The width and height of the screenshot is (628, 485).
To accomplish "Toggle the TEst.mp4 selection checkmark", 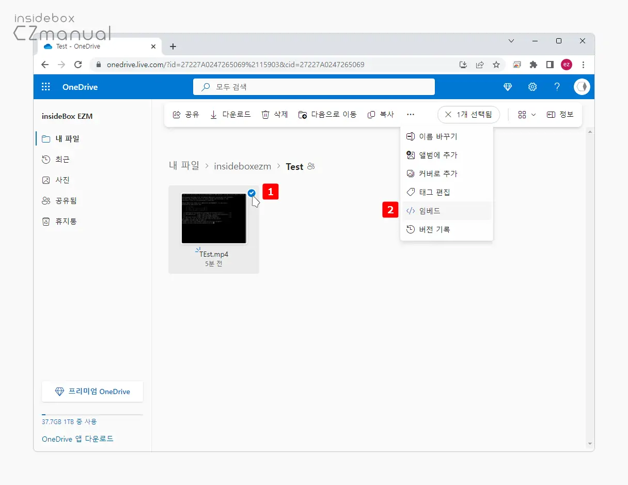I will 252,193.
